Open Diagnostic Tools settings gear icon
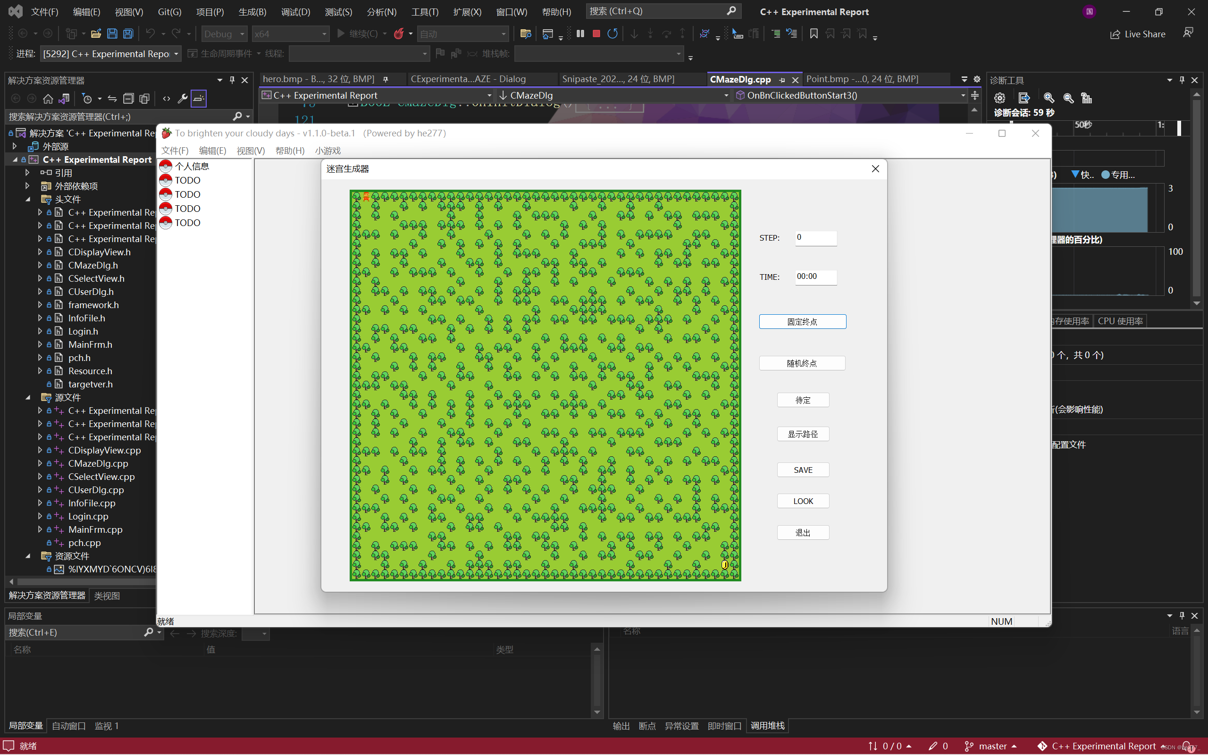Screen dimensions: 1208x755 [999, 98]
